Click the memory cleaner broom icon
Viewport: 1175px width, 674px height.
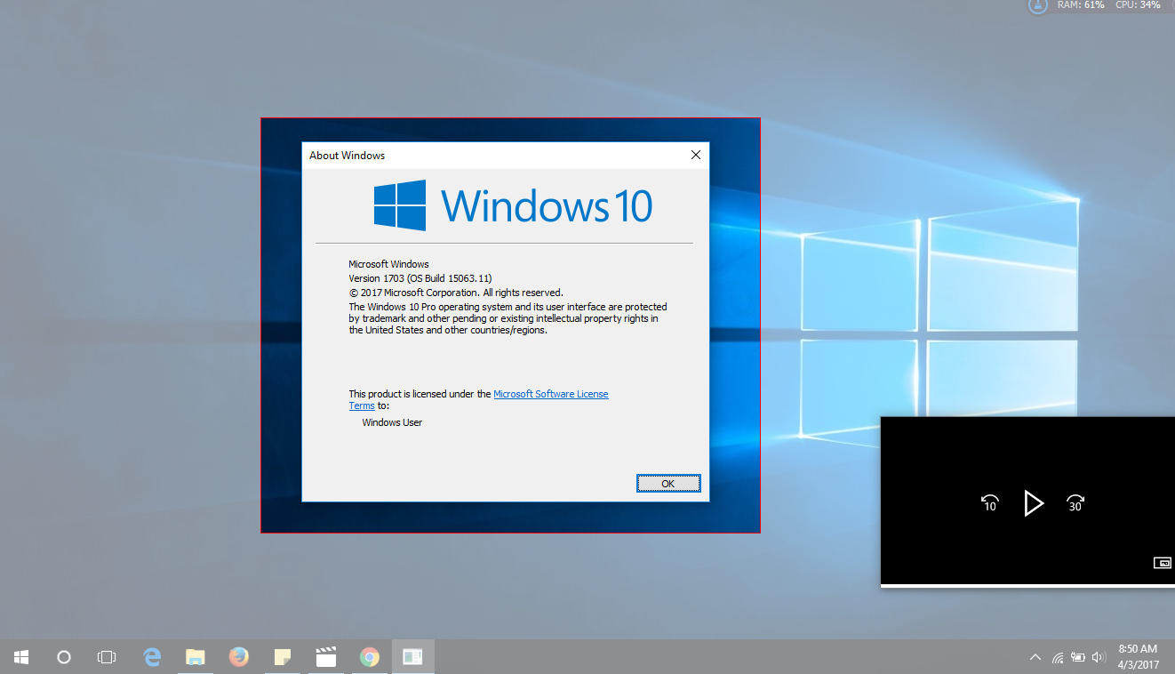coord(1037,5)
